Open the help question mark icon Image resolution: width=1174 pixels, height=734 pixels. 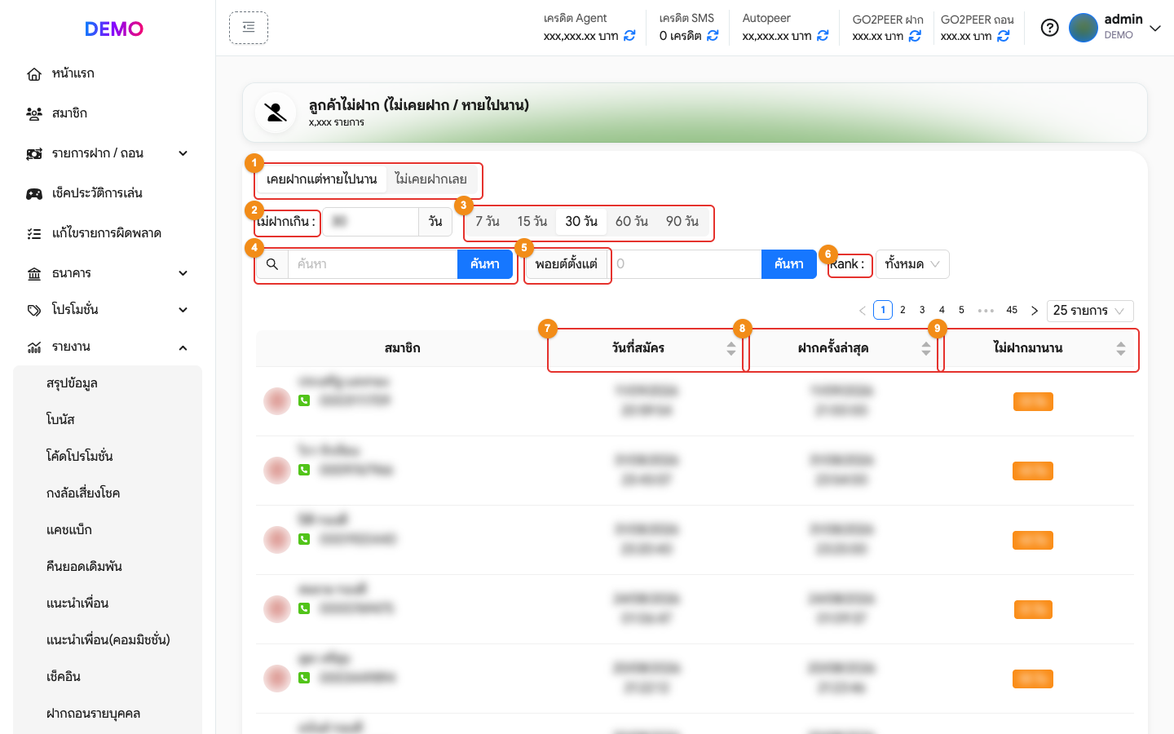[1050, 28]
